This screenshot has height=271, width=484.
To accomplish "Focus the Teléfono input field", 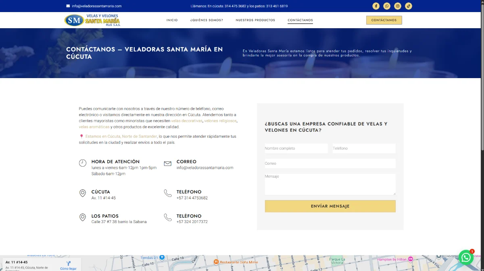I will click(x=364, y=149).
